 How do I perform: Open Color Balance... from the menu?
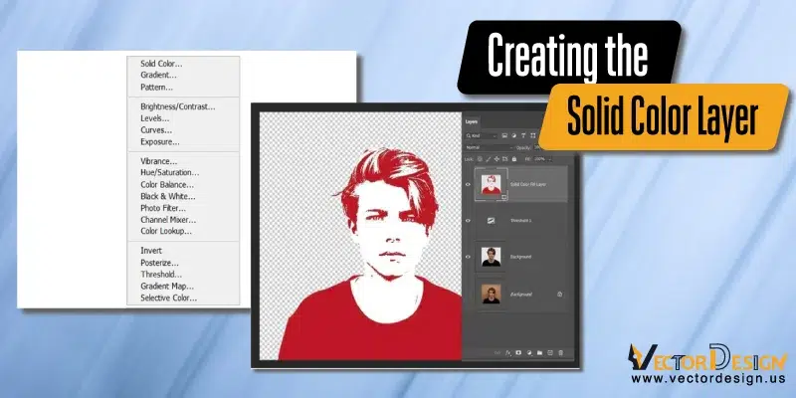167,185
